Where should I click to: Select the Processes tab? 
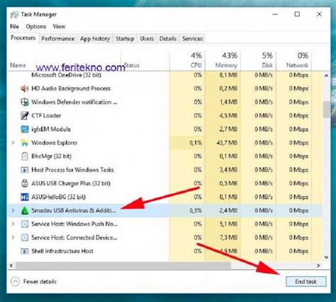(23, 38)
